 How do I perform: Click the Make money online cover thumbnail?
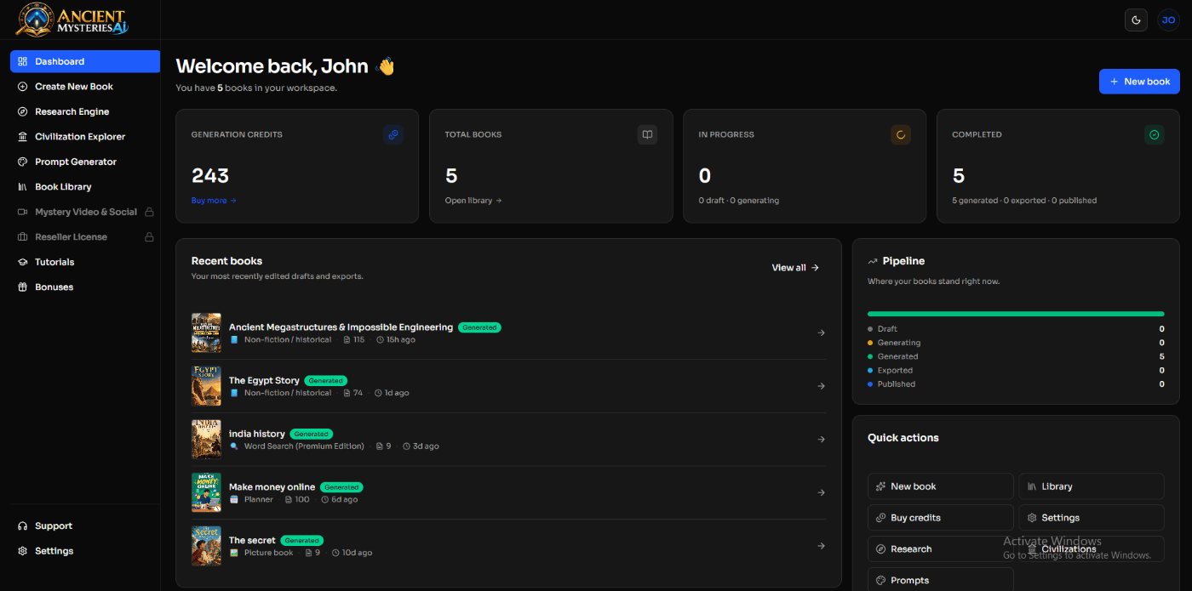(x=206, y=492)
